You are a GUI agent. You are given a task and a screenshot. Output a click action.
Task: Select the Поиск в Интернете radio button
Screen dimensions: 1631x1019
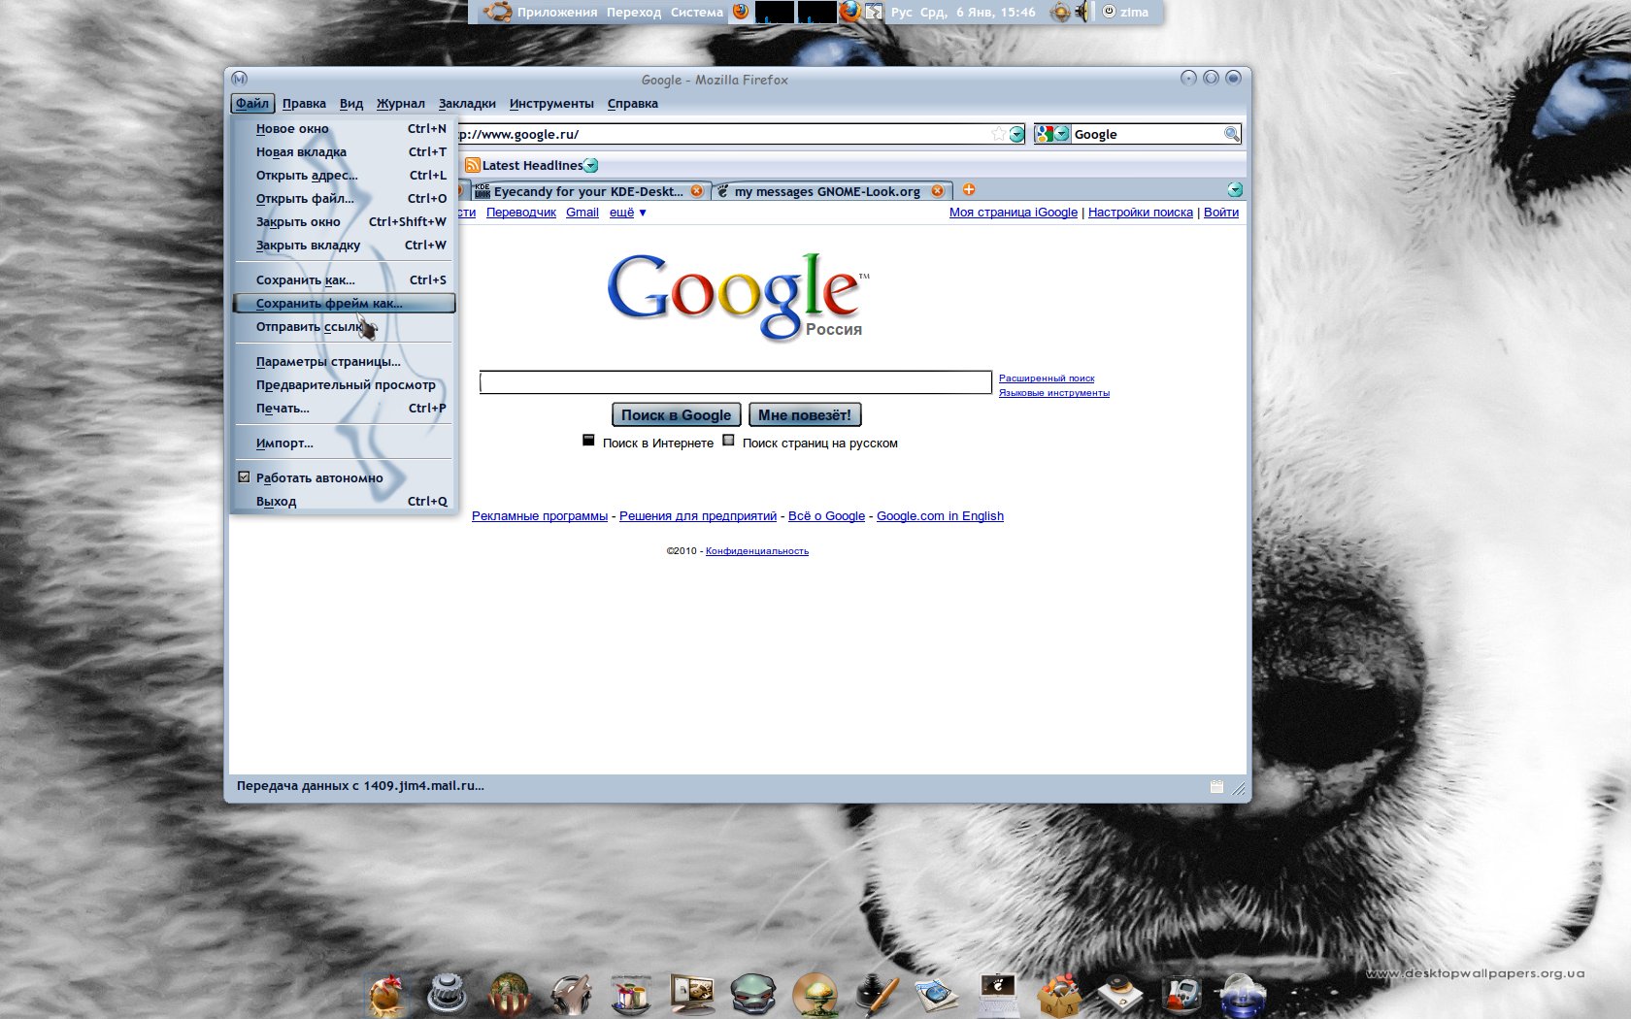(588, 441)
